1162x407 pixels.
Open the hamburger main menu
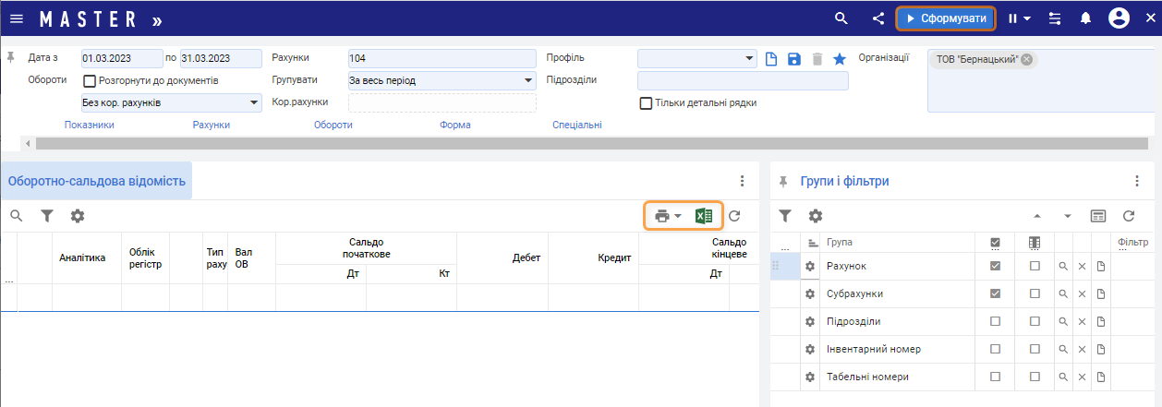[x=17, y=18]
